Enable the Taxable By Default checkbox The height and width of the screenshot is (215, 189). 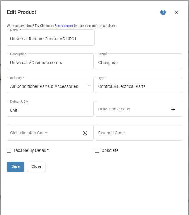click(9, 151)
